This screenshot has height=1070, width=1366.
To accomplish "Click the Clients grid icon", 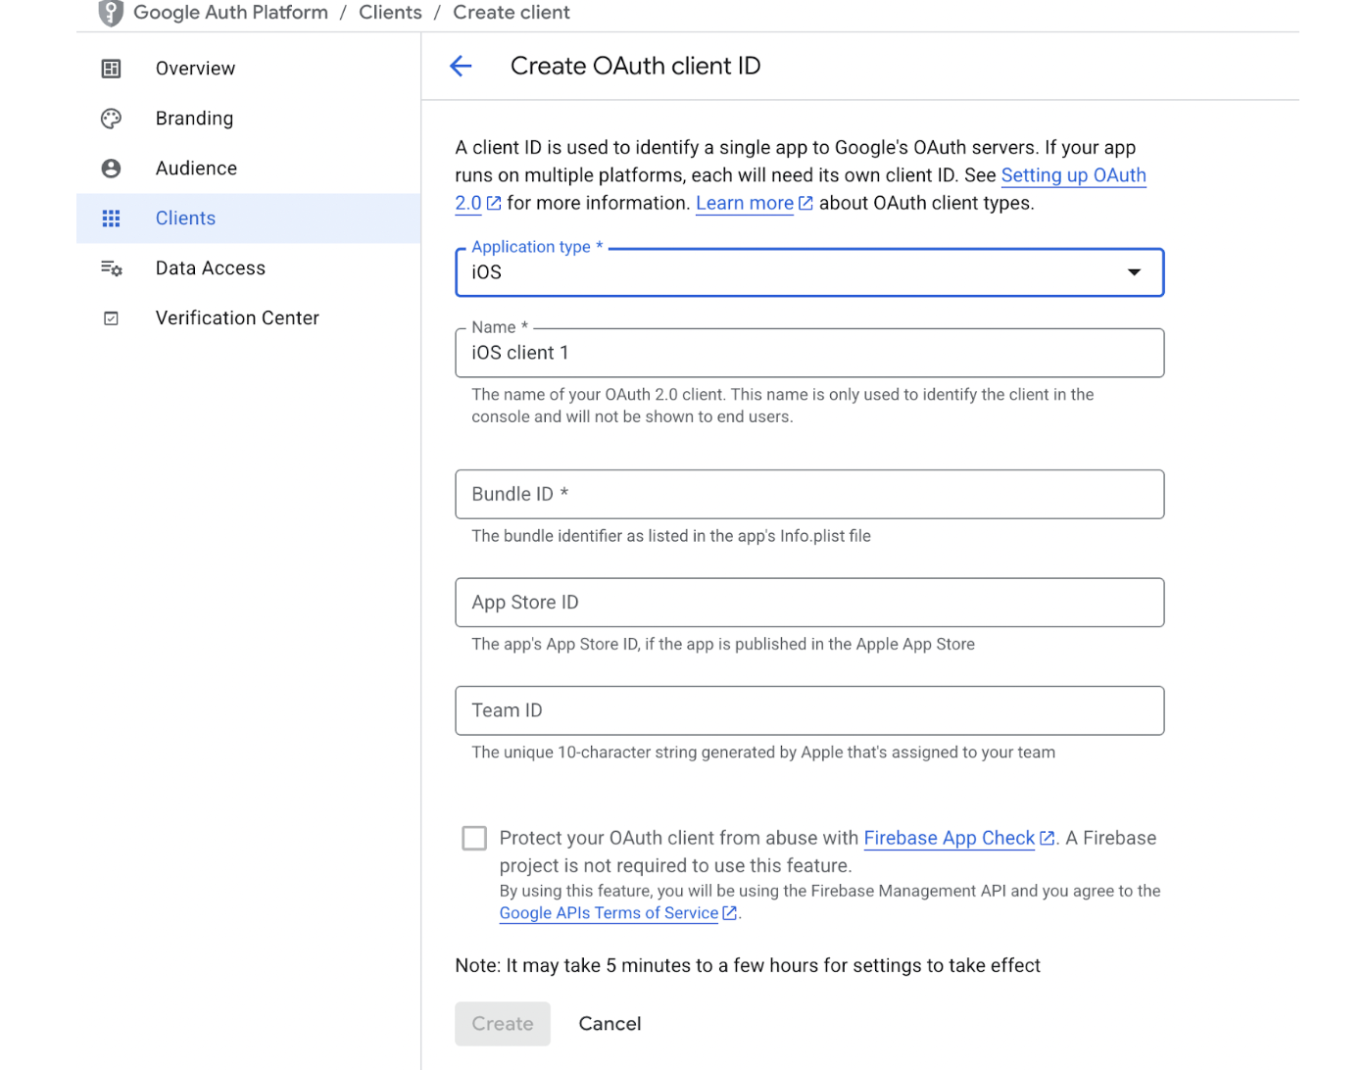I will coord(112,219).
